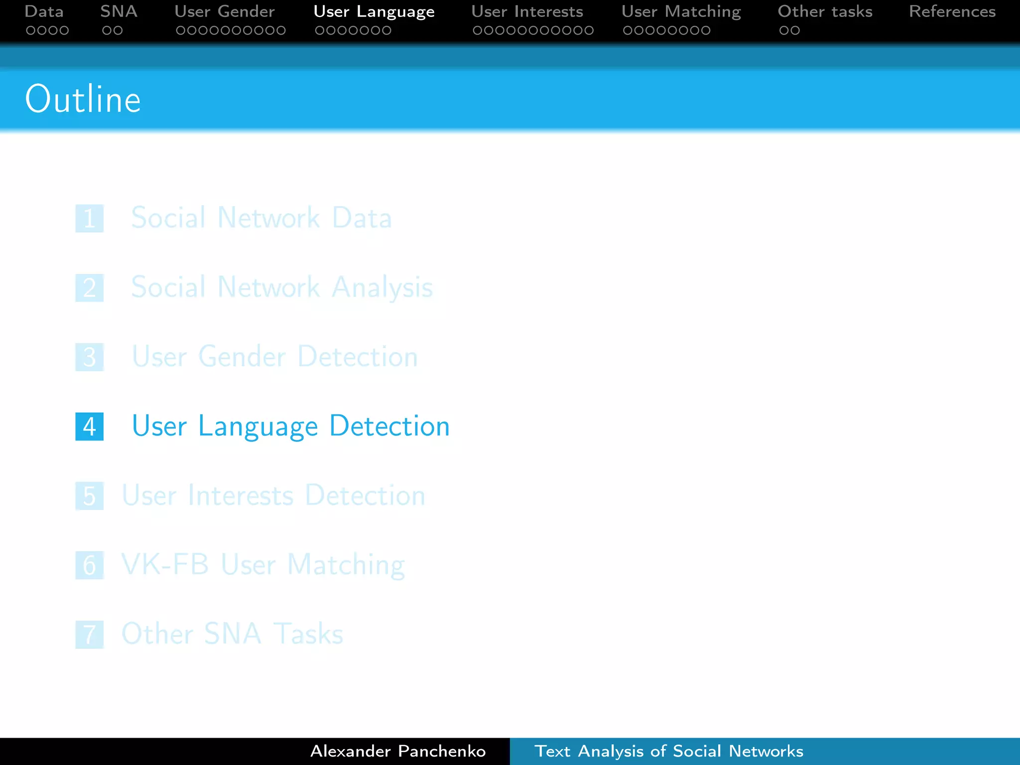Image resolution: width=1020 pixels, height=765 pixels.
Task: Click author name Alexander Panchenko in footer
Action: click(x=398, y=751)
